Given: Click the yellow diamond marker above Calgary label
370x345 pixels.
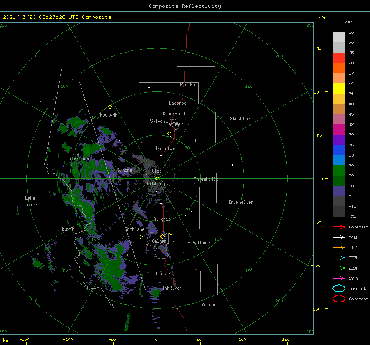Looking at the screenshot, I should [162, 236].
